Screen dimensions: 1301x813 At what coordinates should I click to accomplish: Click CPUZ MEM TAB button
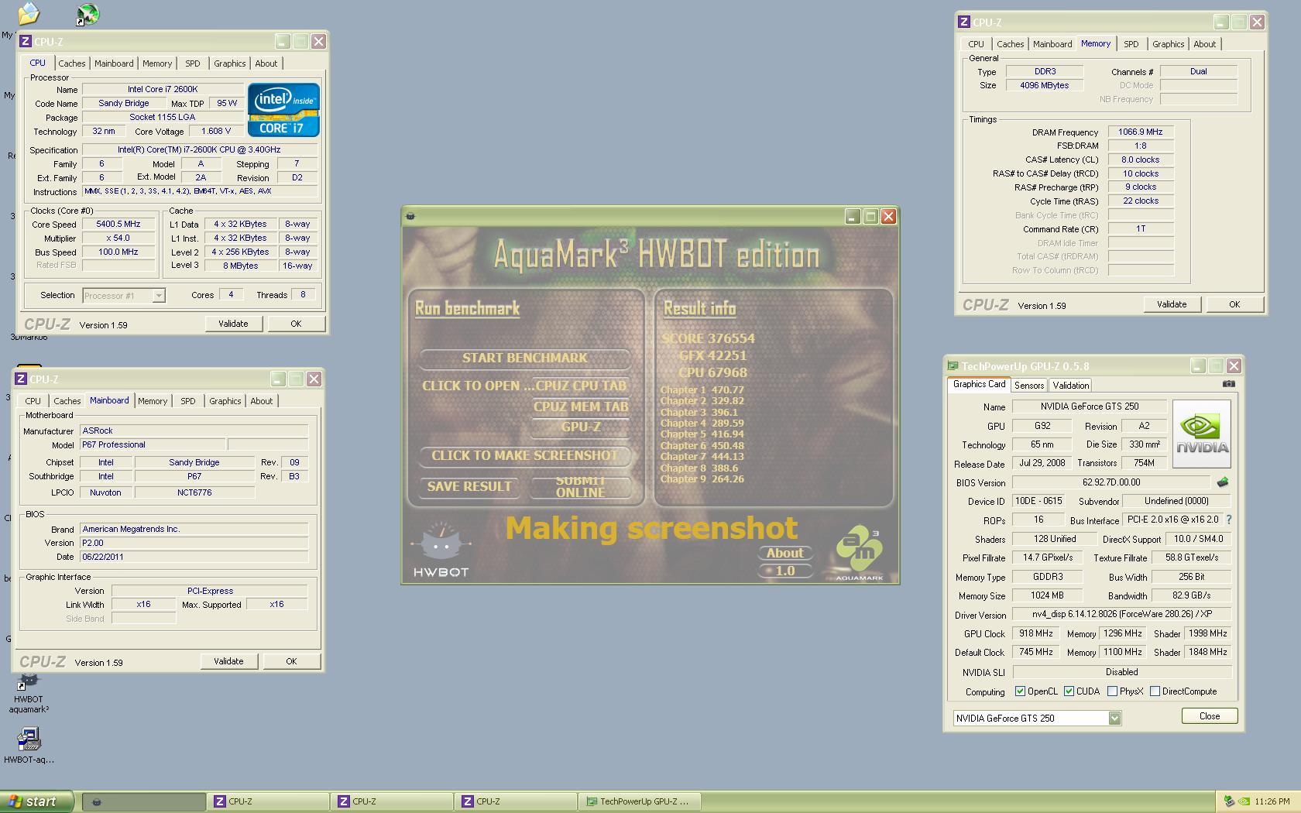(x=581, y=406)
